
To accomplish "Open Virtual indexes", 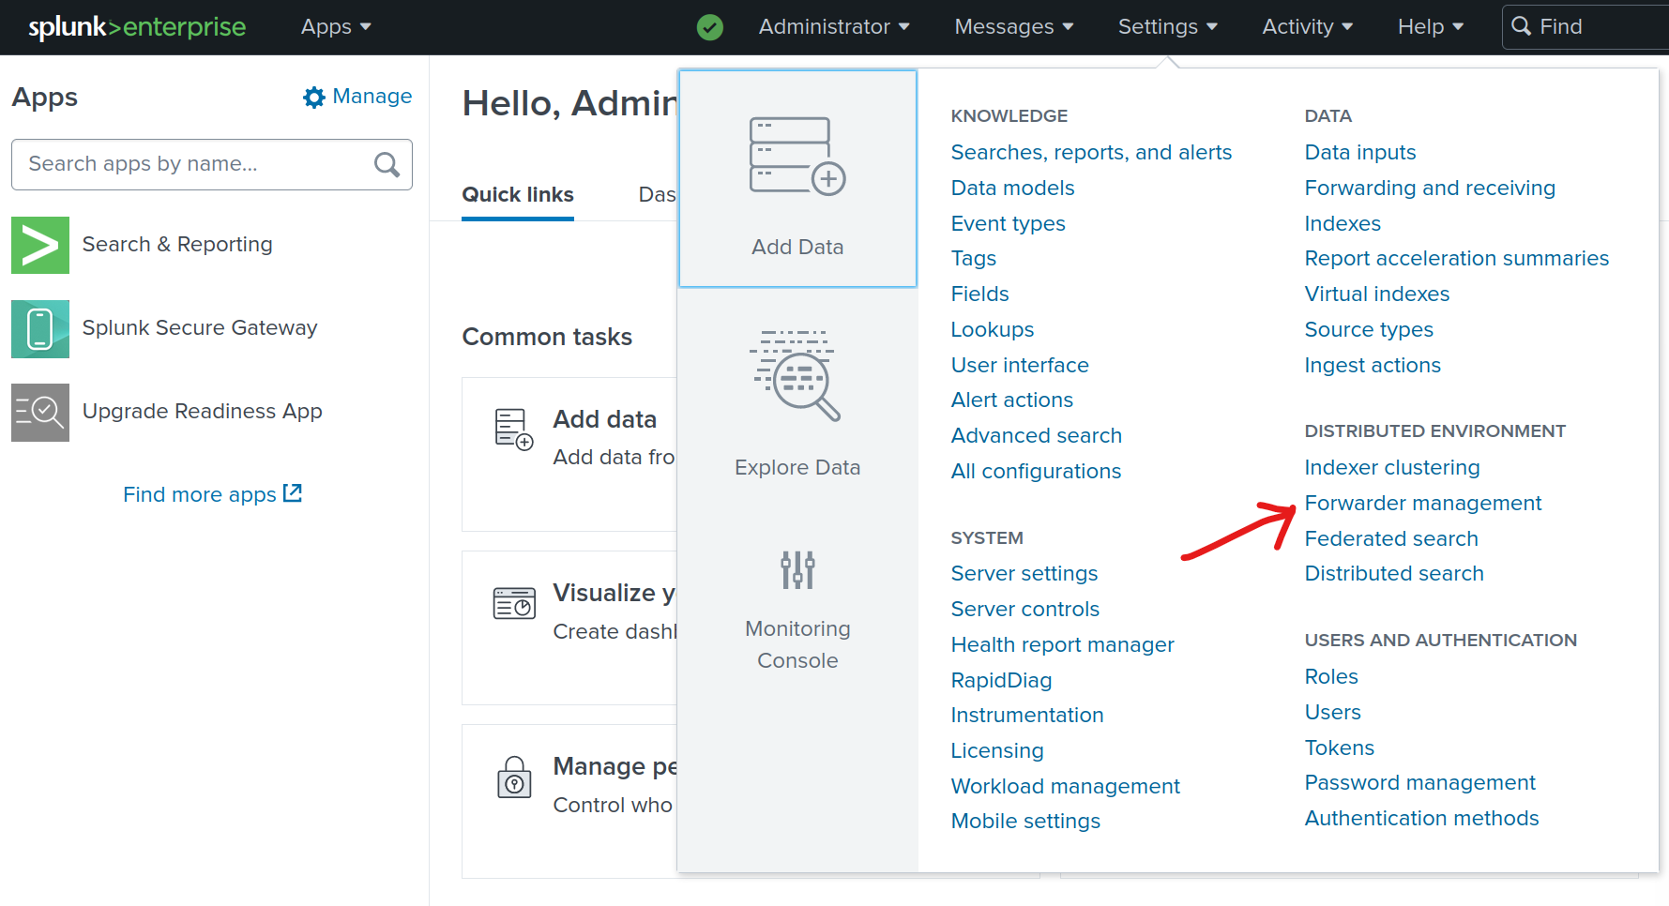I will coord(1376,294).
